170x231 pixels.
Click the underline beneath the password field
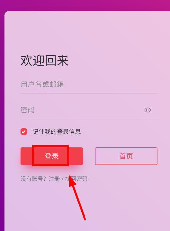click(89, 119)
